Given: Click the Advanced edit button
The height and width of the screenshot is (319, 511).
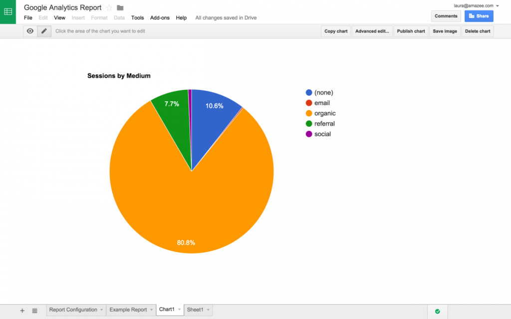Looking at the screenshot, I should pyautogui.click(x=372, y=31).
